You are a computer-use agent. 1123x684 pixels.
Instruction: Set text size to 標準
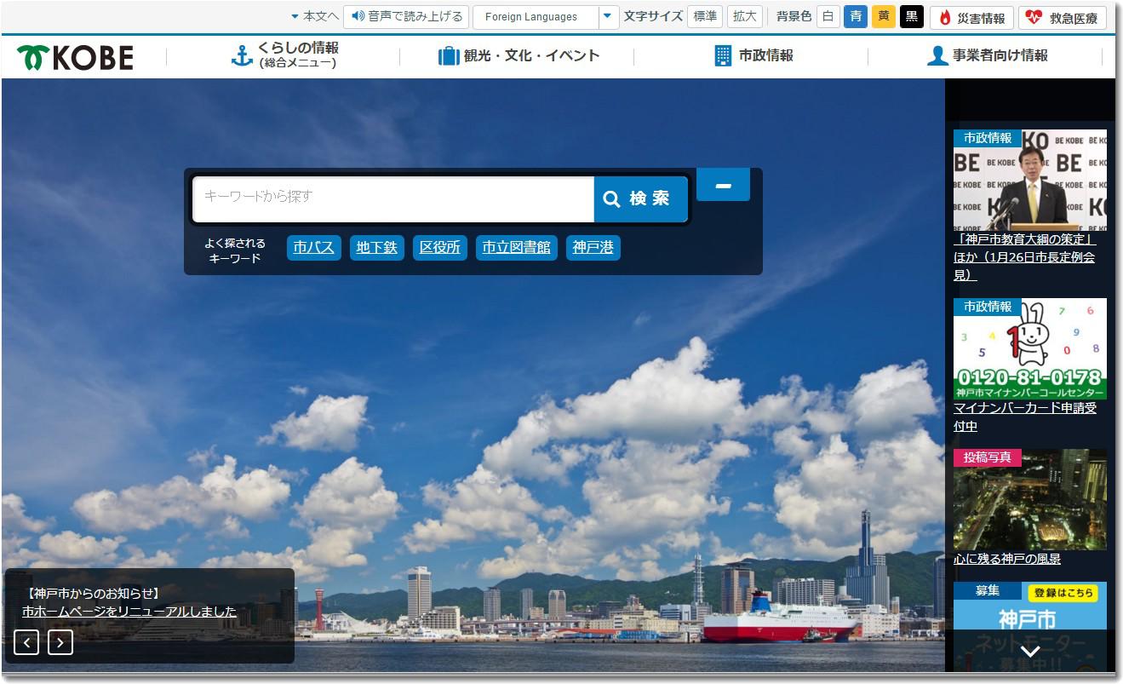click(x=705, y=16)
